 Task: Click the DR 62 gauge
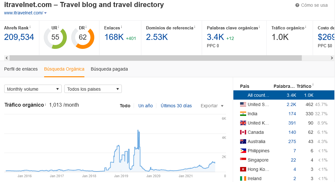coord(83,37)
